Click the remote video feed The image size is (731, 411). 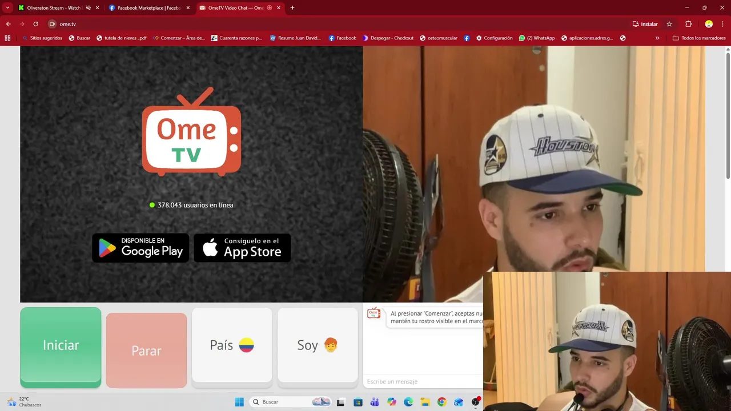click(191, 174)
